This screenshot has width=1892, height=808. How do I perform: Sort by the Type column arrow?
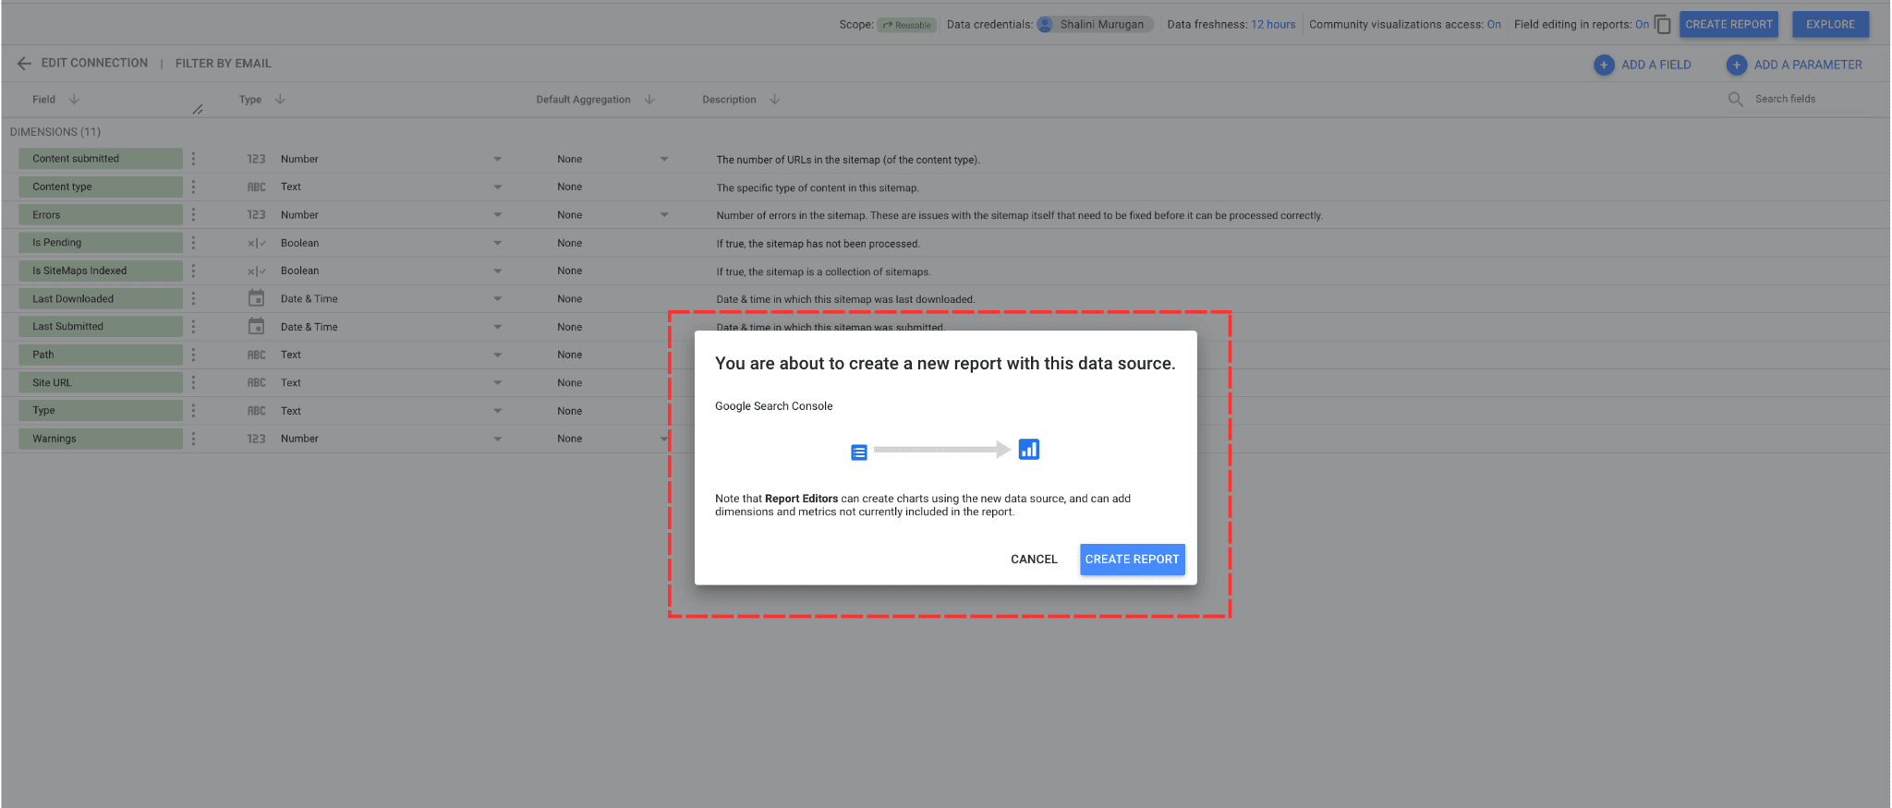tap(280, 100)
